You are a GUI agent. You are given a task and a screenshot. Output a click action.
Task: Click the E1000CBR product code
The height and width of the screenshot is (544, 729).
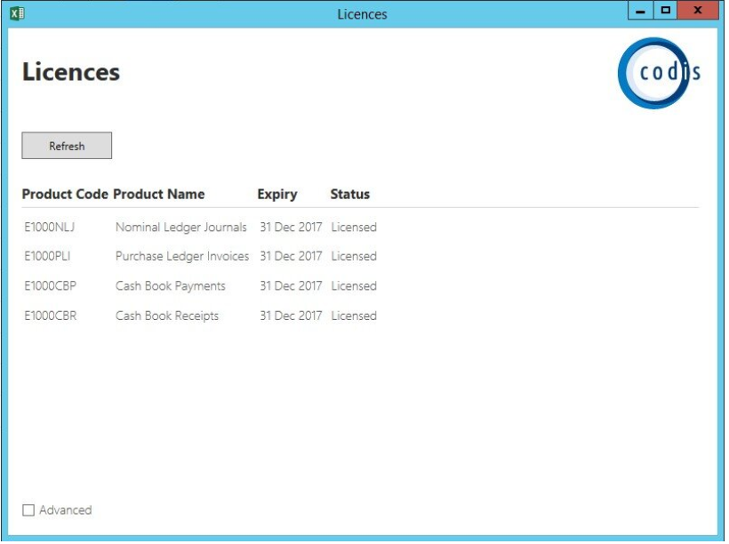[50, 316]
